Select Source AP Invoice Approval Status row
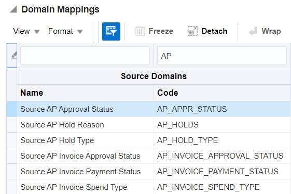291x194 pixels. 148,156
